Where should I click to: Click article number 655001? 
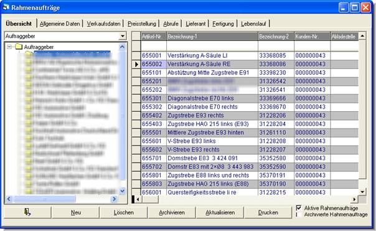pos(152,55)
